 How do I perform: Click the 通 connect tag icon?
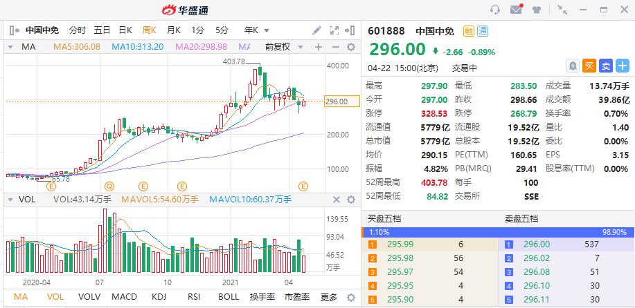click(x=483, y=31)
